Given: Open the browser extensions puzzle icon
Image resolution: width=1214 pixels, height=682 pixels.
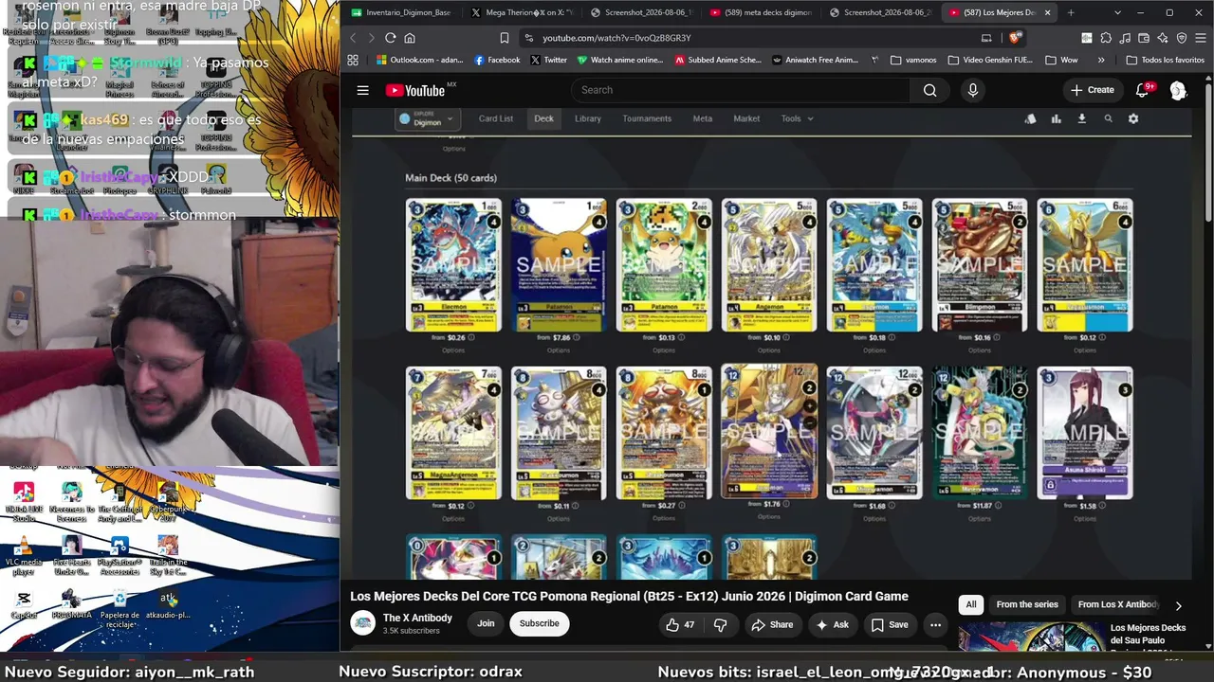Looking at the screenshot, I should [x=1106, y=38].
